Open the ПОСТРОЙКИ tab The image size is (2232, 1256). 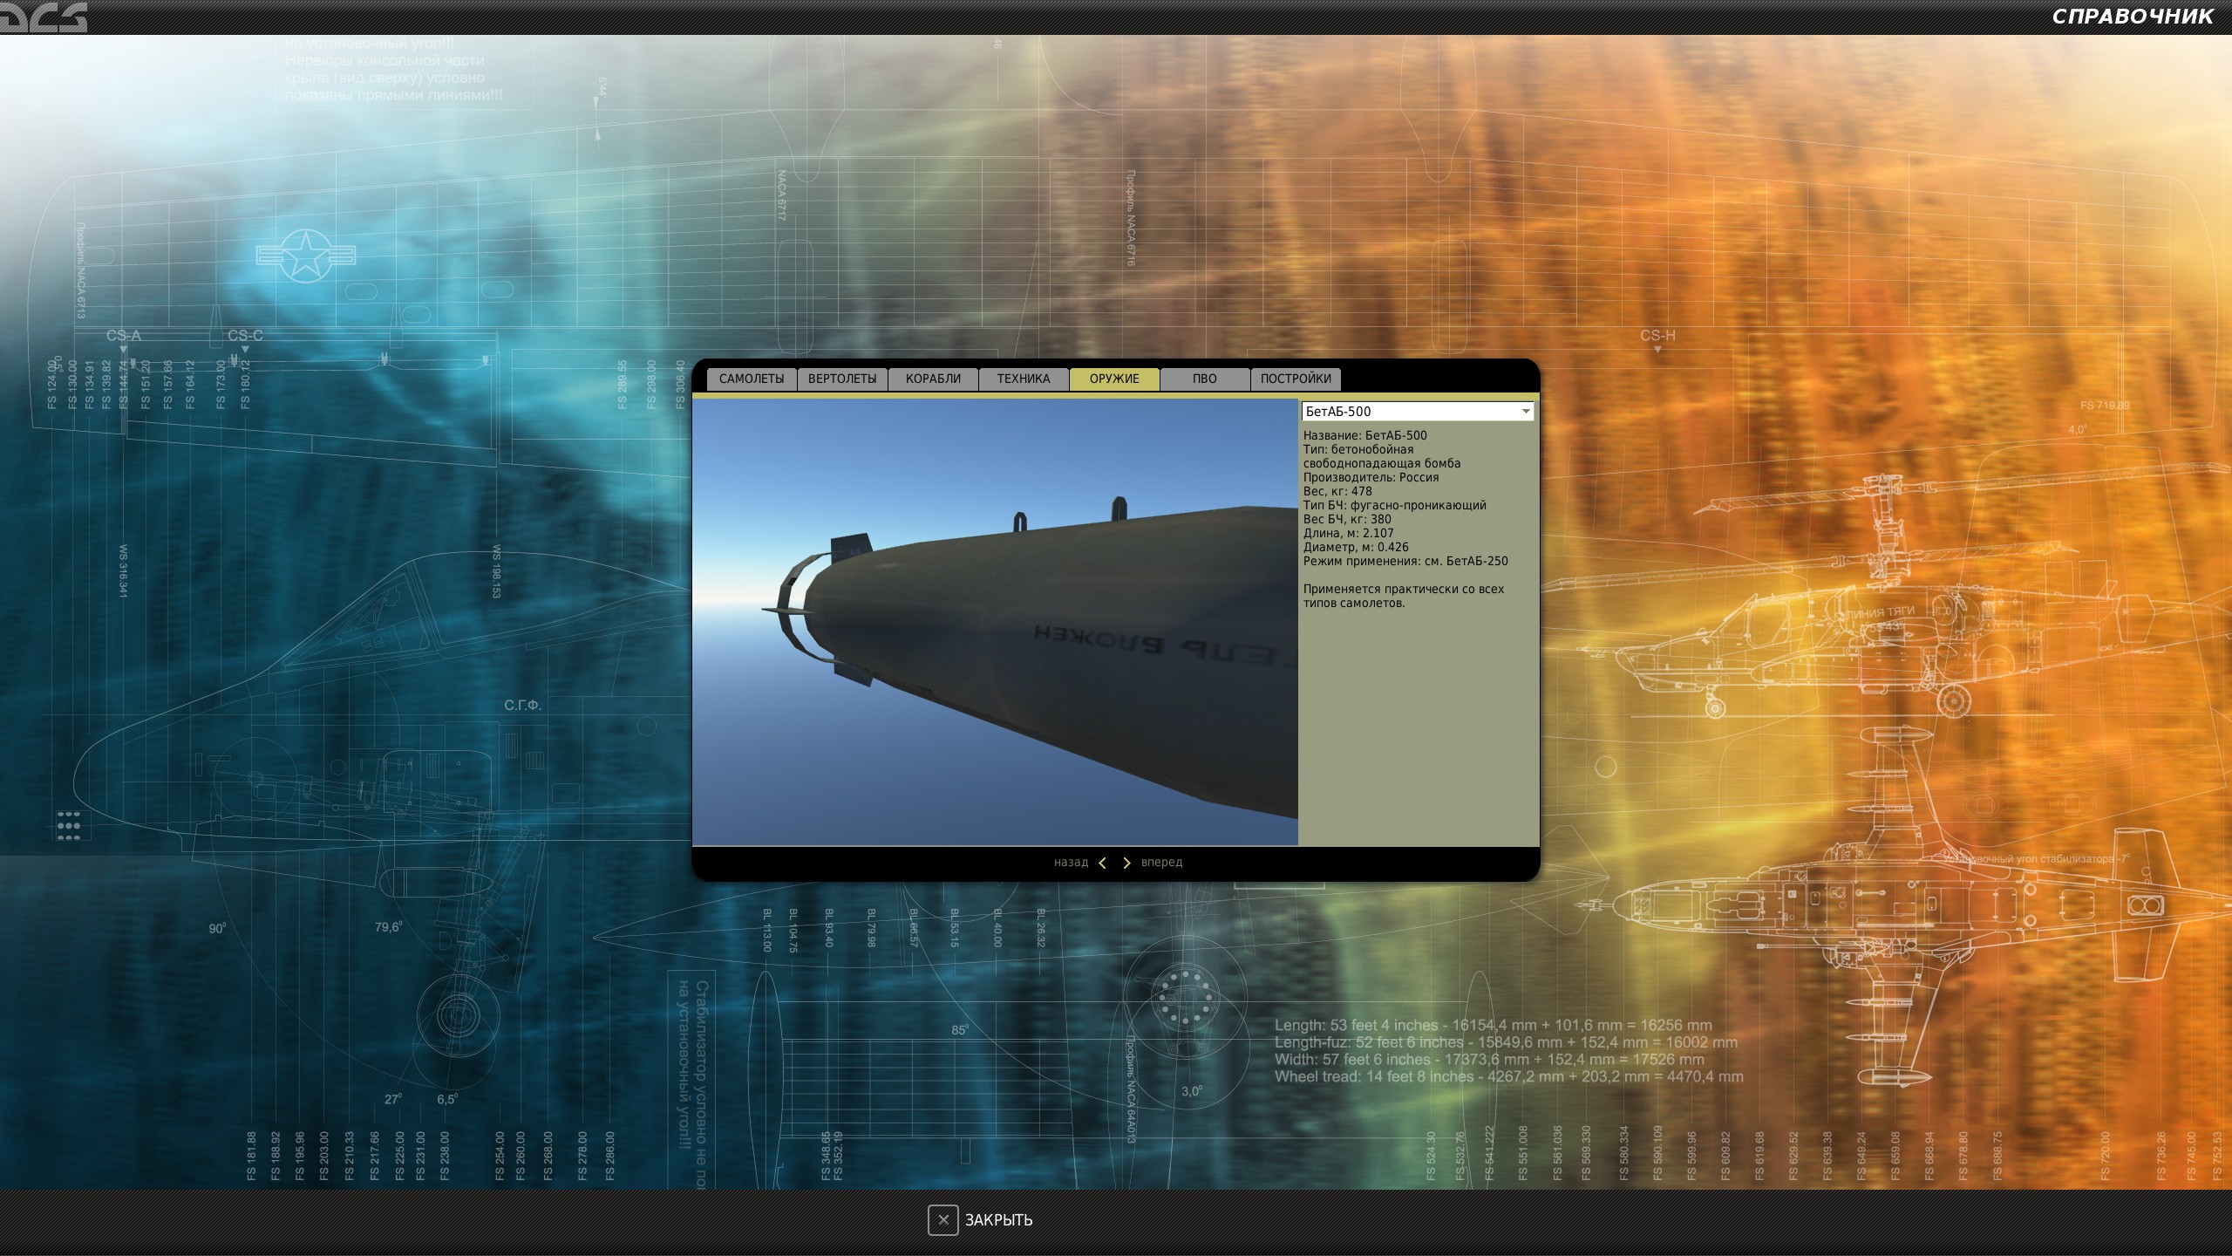coord(1296,379)
